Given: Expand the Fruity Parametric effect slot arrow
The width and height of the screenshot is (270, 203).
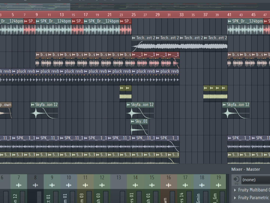Looking at the screenshot, I should pos(235,198).
